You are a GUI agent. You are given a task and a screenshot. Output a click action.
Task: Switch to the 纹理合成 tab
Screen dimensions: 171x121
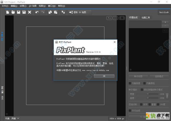[133, 17]
